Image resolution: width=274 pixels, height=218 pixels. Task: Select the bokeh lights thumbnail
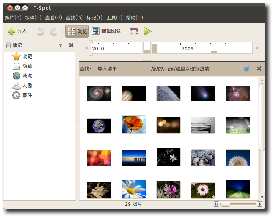pos(169,126)
